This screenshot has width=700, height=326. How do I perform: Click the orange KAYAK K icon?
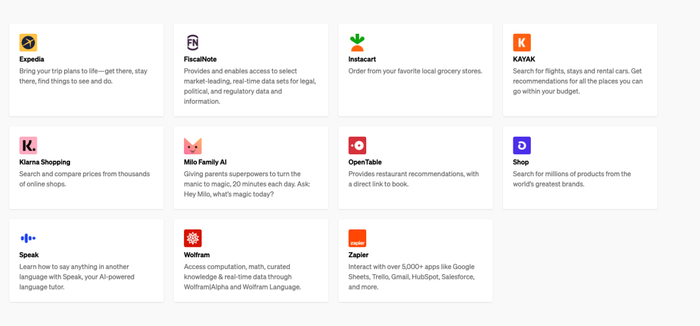(522, 43)
